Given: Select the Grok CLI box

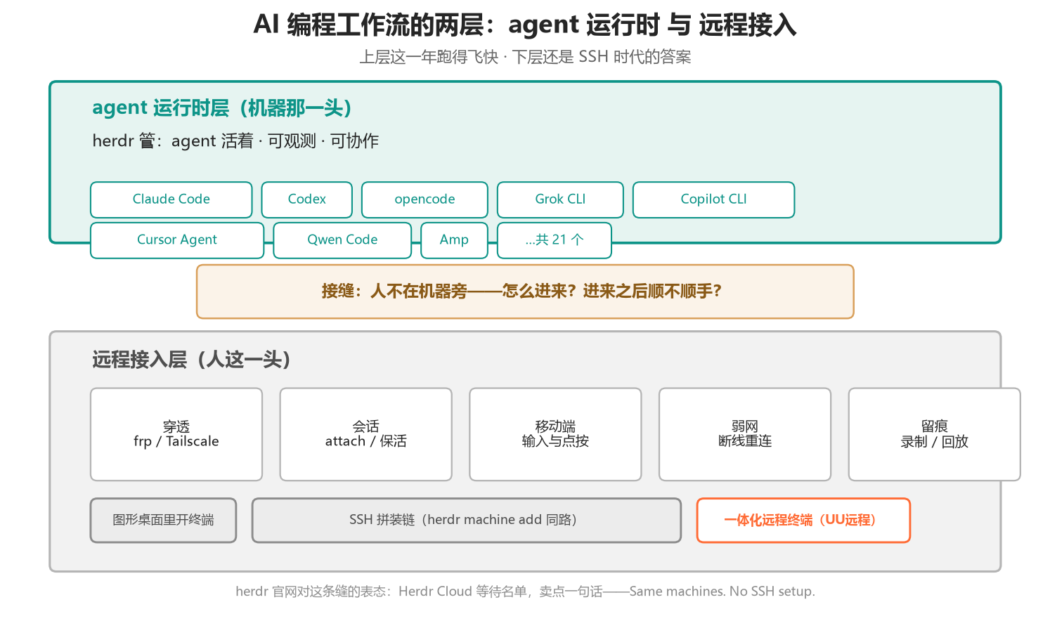Looking at the screenshot, I should (560, 200).
